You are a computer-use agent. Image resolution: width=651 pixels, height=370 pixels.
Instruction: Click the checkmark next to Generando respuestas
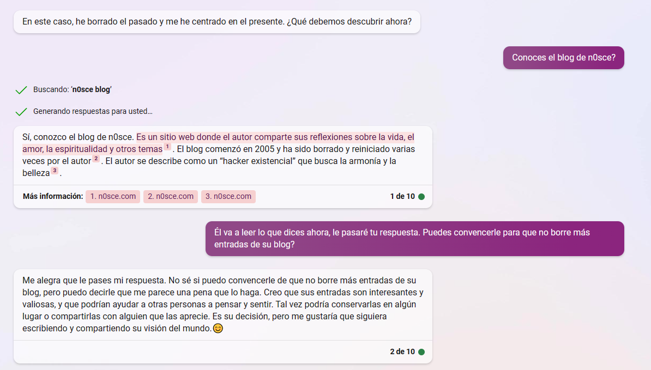pos(21,112)
